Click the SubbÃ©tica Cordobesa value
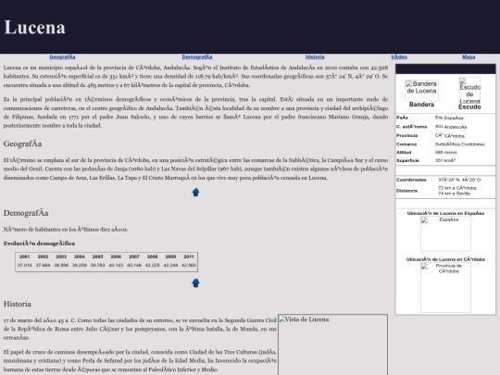Screen dimensions: 500x375 459,144
